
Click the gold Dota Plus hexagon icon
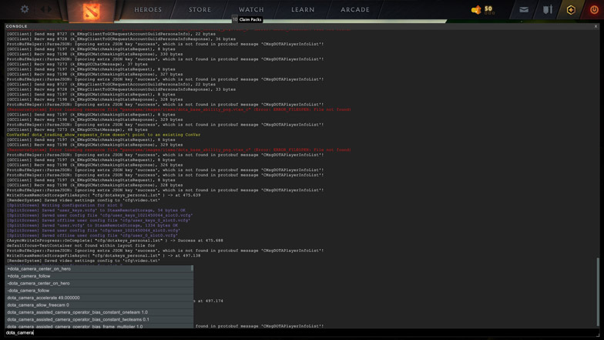571,9
